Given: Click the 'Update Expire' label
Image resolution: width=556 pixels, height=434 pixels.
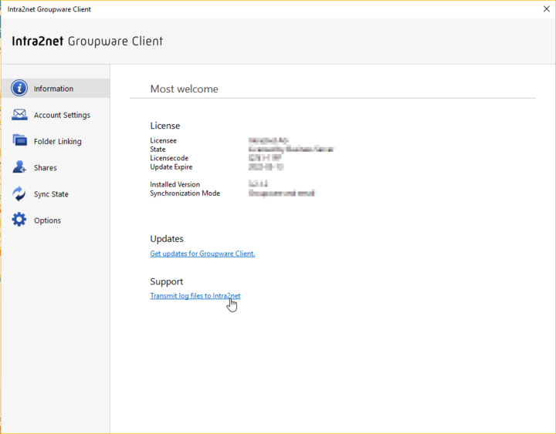Looking at the screenshot, I should tap(171, 167).
